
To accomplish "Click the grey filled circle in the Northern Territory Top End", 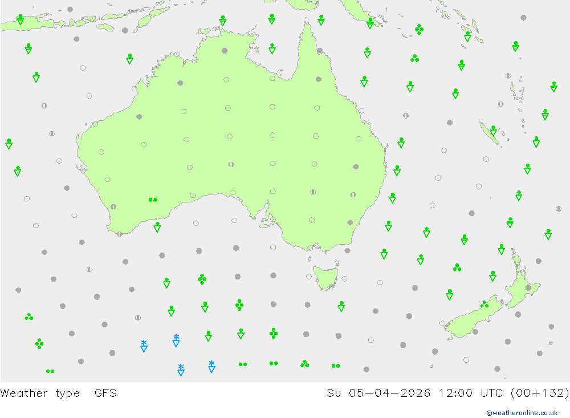I will click(225, 51).
